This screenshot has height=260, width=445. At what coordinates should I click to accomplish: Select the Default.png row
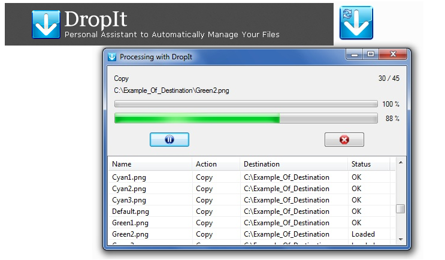click(x=252, y=211)
